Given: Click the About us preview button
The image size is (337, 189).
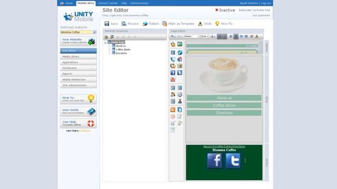Looking at the screenshot, I should [224, 98].
